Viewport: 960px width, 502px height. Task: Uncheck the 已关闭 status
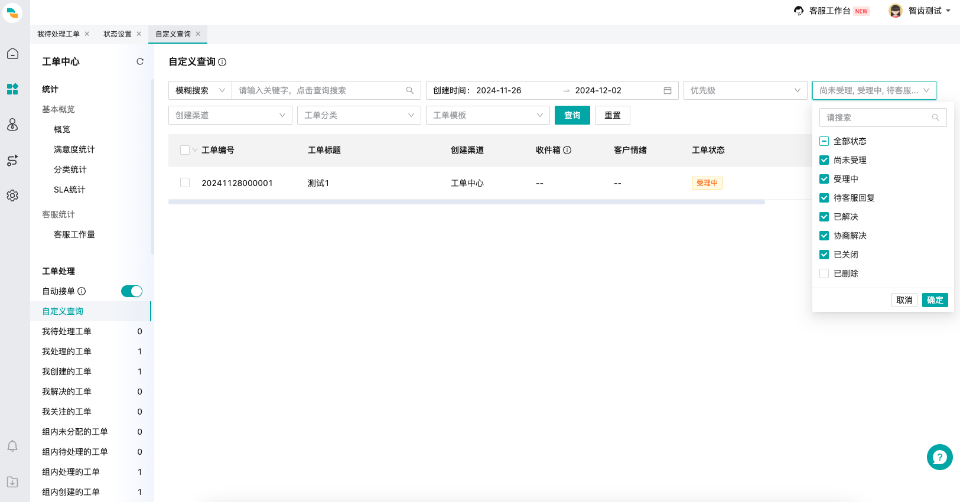[824, 255]
